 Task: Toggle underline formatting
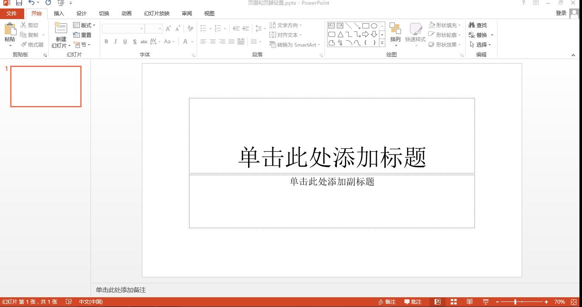(x=125, y=42)
